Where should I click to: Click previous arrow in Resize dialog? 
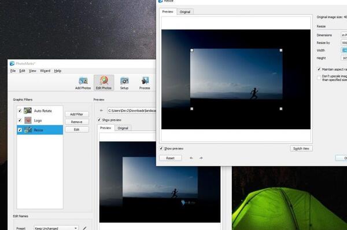[191, 158]
